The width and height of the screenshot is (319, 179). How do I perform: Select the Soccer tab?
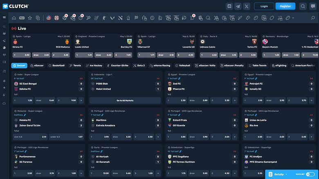19,66
